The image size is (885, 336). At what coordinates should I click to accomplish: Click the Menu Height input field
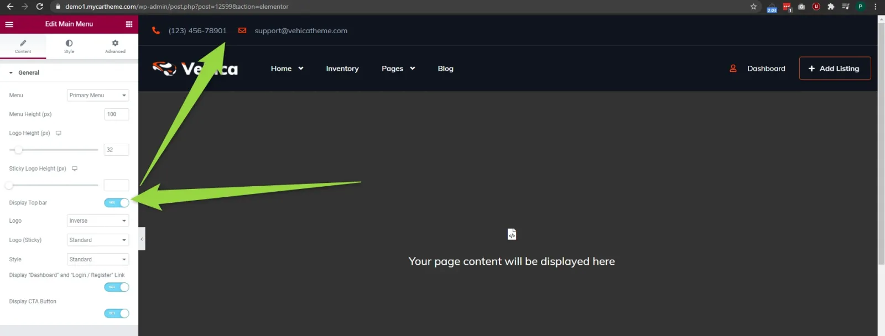[116, 114]
